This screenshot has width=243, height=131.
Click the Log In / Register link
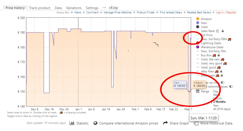tap(226, 12)
